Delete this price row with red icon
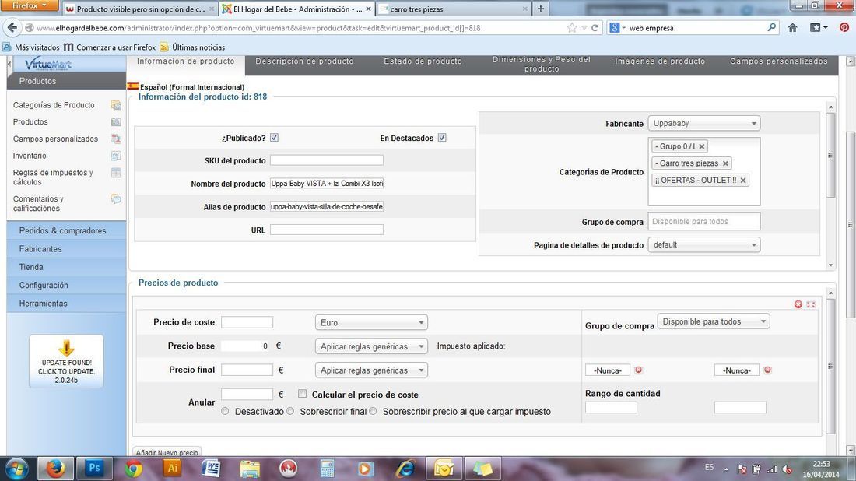Image resolution: width=856 pixels, height=481 pixels. coord(798,304)
